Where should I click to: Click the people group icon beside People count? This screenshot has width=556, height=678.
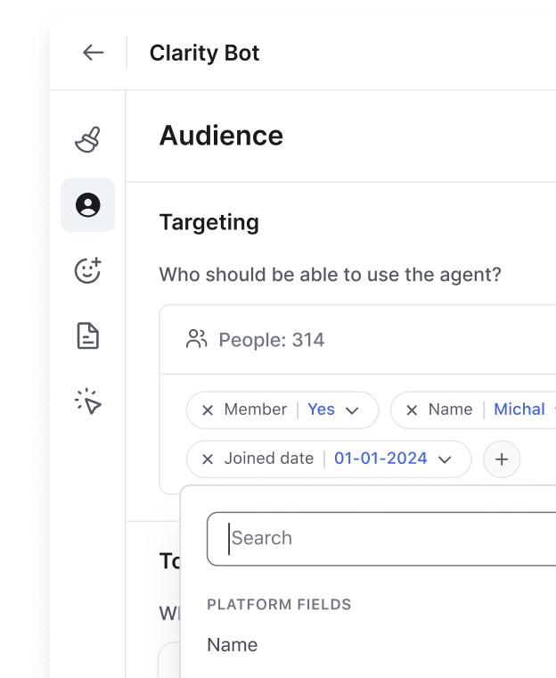click(x=196, y=340)
